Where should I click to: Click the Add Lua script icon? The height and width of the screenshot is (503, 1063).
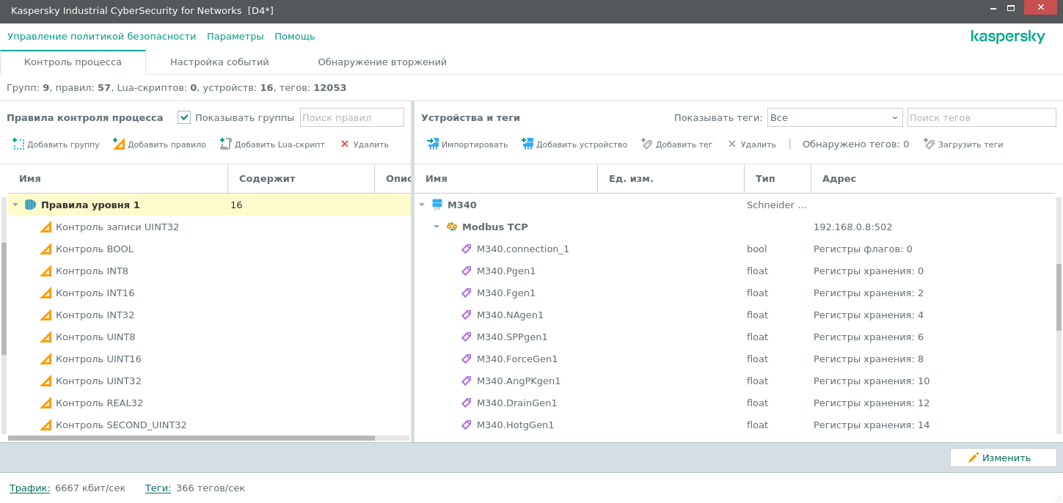click(x=226, y=144)
